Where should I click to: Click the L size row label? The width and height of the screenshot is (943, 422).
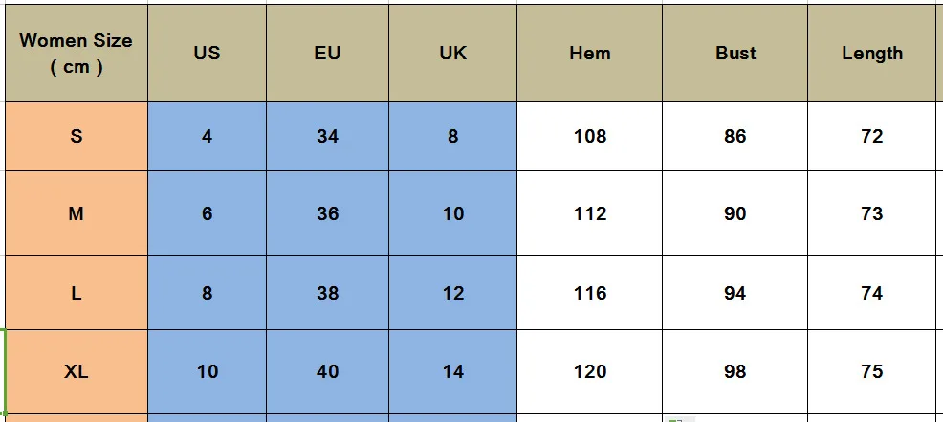coord(77,293)
